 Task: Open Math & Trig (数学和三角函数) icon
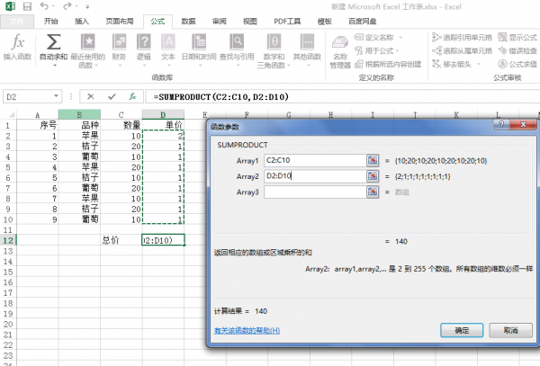(x=274, y=42)
